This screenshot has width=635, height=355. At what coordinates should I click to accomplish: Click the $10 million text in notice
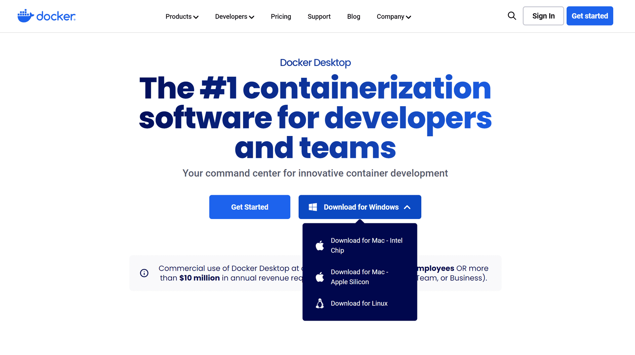click(x=199, y=278)
